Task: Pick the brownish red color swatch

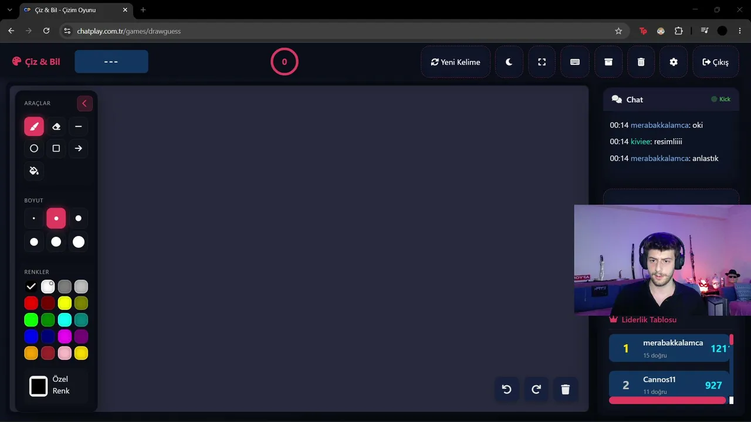Action: [x=48, y=353]
